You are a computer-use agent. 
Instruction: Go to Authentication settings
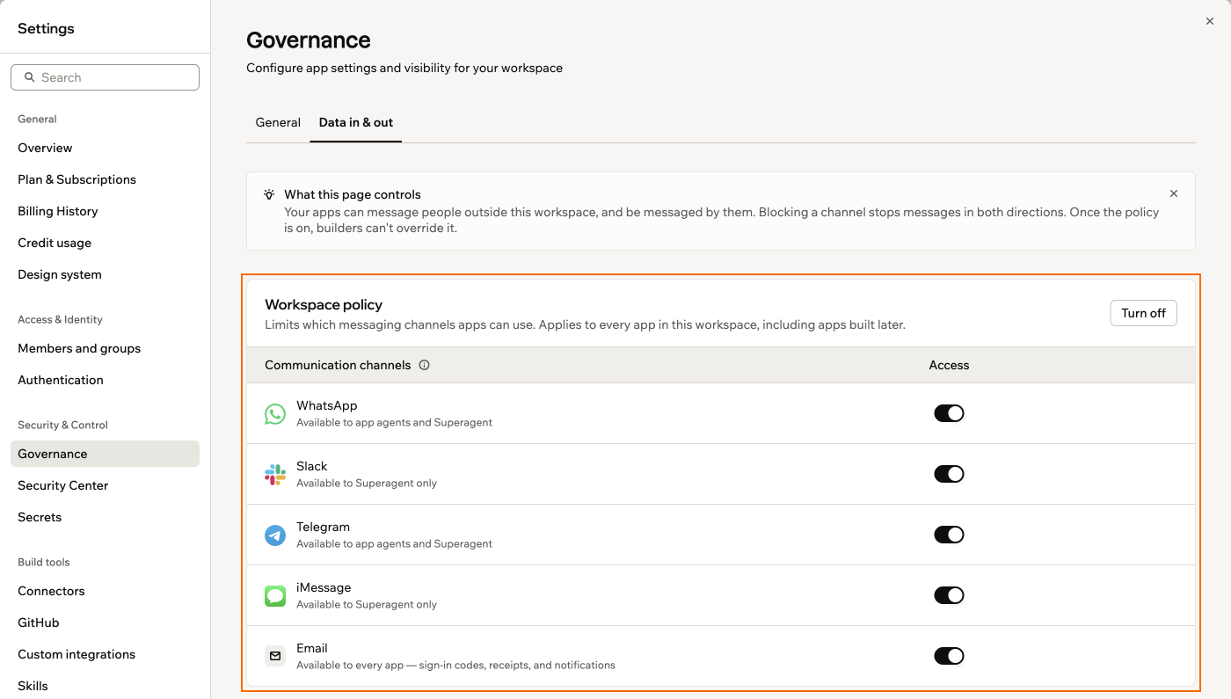[105, 380]
